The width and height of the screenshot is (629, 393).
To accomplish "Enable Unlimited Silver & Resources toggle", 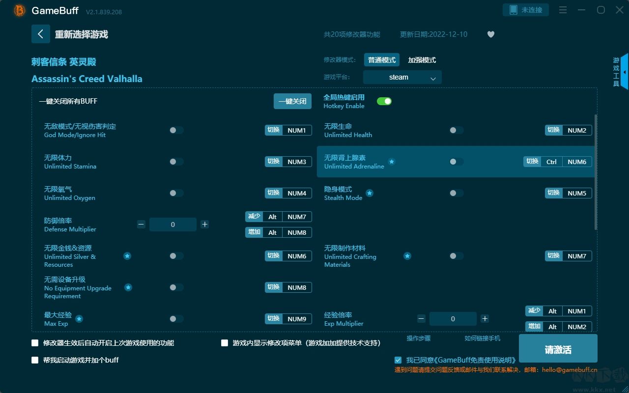I will (x=176, y=256).
